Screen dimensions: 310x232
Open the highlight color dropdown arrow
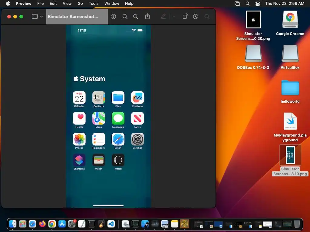tap(174, 17)
